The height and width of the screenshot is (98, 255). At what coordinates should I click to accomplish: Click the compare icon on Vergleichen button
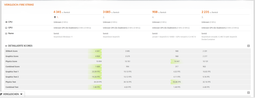(1, 94)
